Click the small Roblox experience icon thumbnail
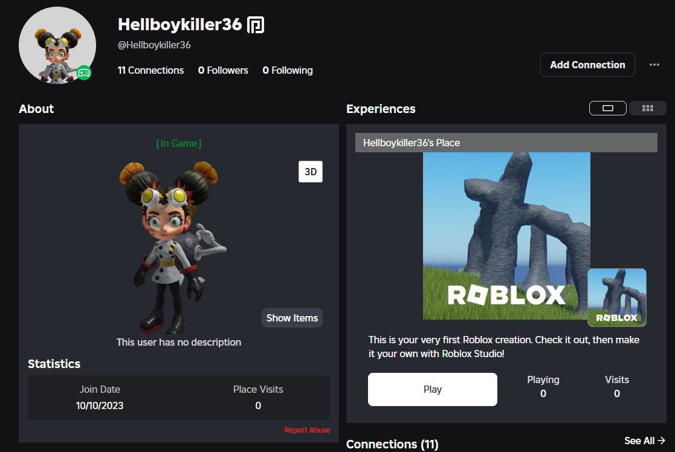This screenshot has width=675, height=452. [x=617, y=297]
